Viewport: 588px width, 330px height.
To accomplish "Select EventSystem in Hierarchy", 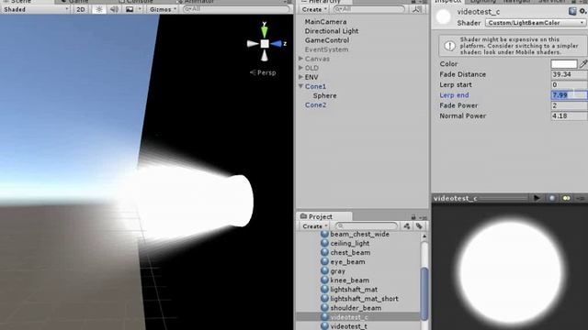I will [x=326, y=49].
